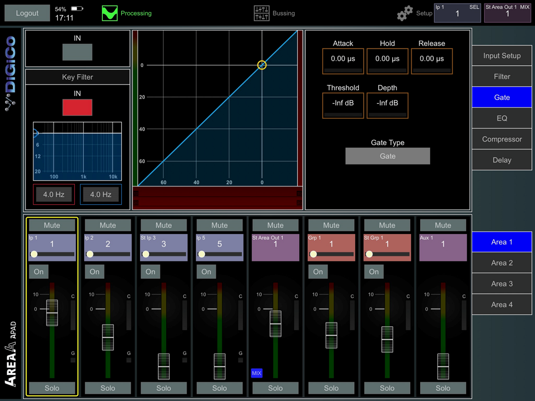Mute channel Ip 2

108,225
